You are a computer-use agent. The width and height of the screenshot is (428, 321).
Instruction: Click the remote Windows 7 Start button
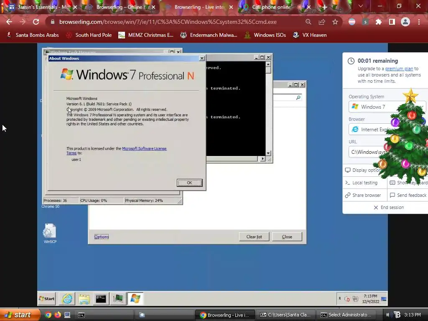(47, 298)
